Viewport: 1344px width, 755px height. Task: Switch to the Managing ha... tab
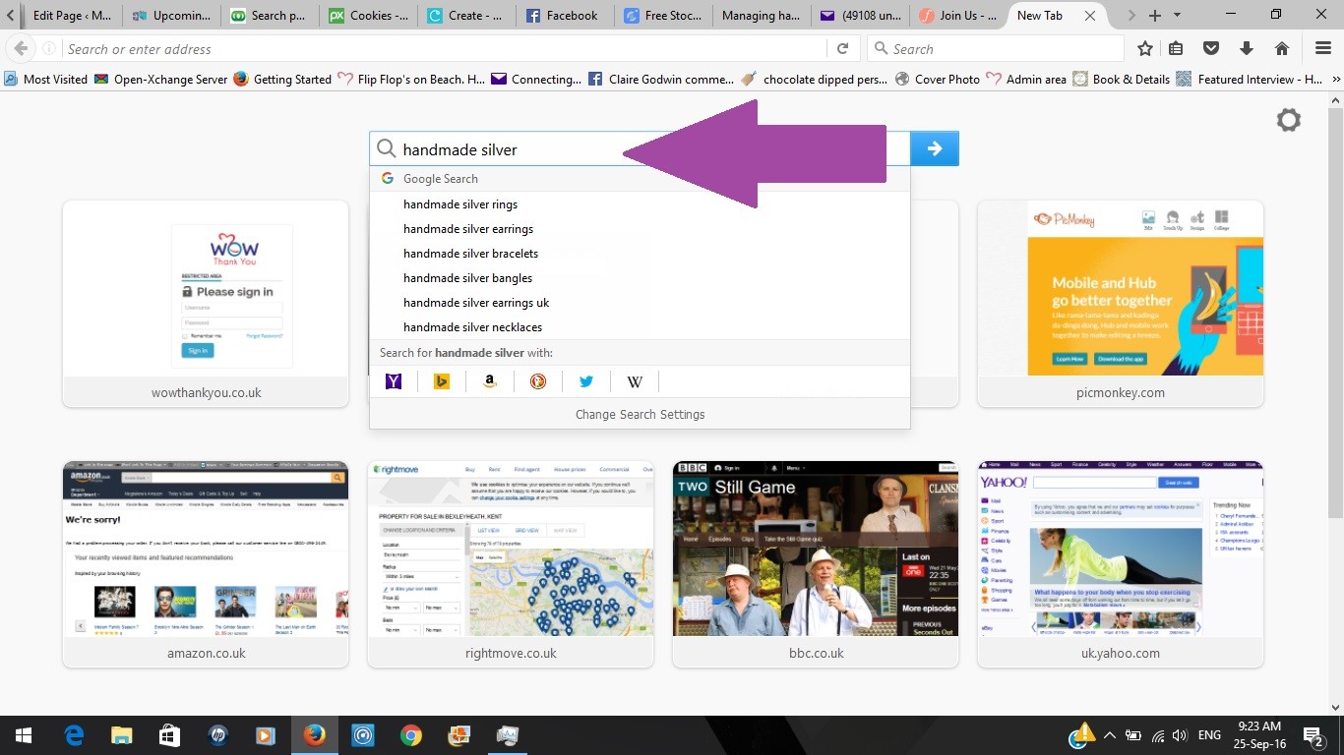[x=762, y=16]
